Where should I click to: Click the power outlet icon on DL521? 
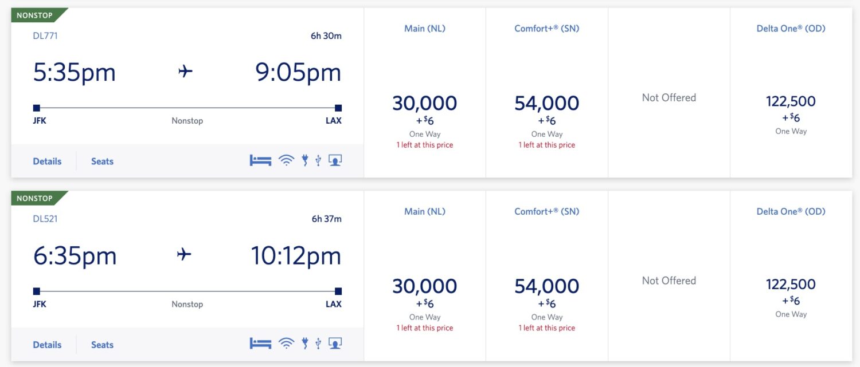304,342
